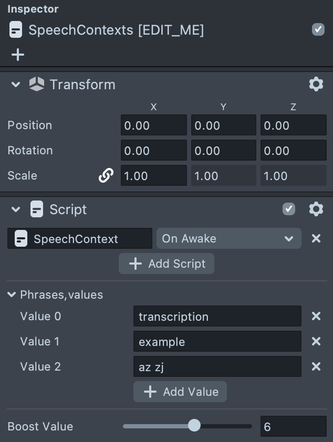This screenshot has height=442, width=333.
Task: Remove the SpeechContext script with X
Action: pyautogui.click(x=316, y=238)
